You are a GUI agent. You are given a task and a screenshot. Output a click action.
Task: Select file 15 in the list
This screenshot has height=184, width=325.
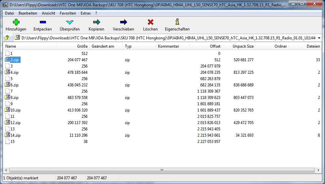[12, 142]
